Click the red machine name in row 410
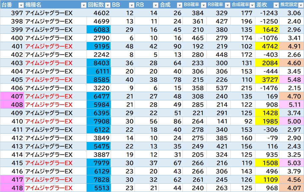 49,121
